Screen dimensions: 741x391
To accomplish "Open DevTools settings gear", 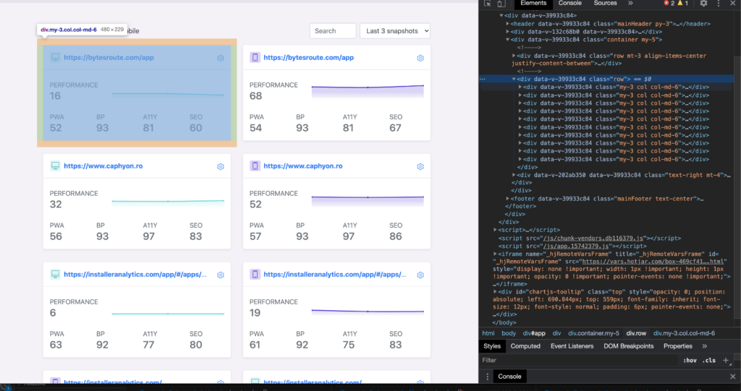I will click(703, 4).
